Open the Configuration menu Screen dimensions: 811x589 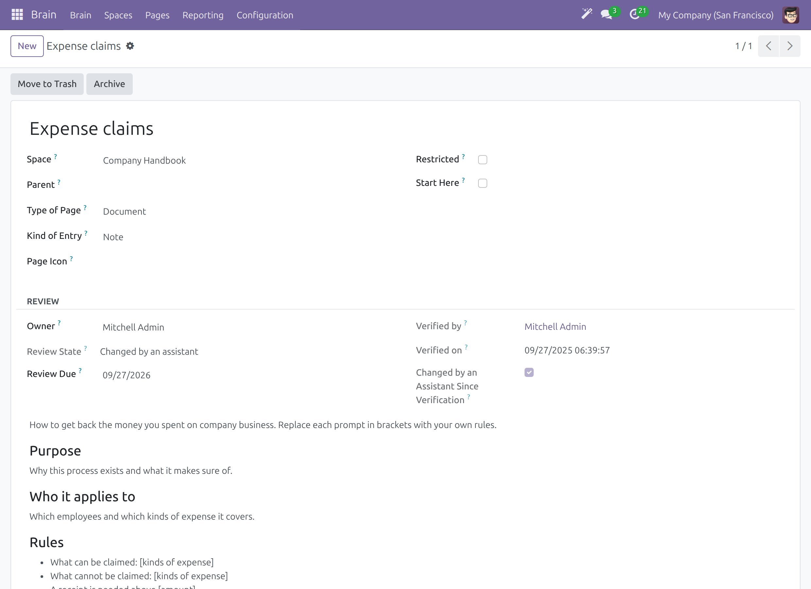[265, 15]
